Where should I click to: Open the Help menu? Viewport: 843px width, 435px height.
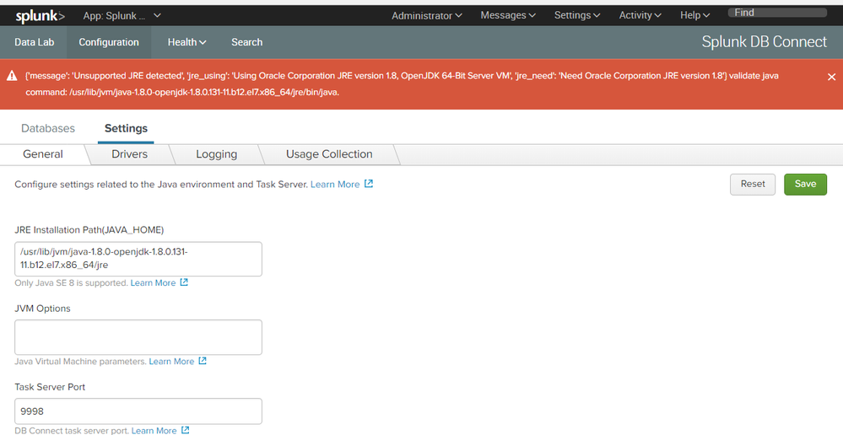(x=694, y=15)
